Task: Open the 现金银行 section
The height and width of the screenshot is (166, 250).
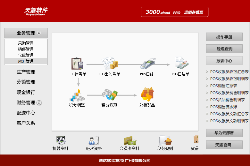Action: (x=26, y=92)
